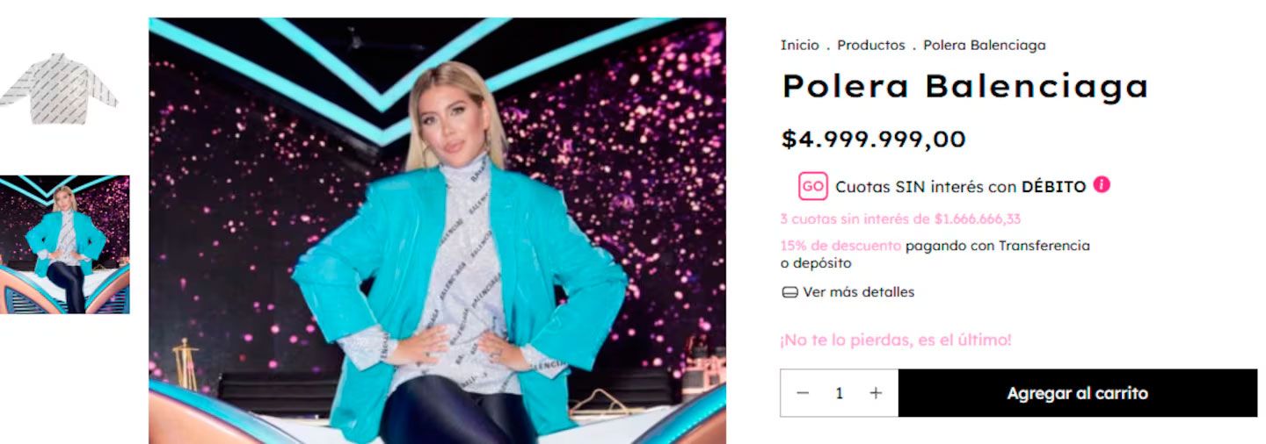The image size is (1266, 444).
Task: Click the Polera Balenciaga product title
Action: pos(964,86)
